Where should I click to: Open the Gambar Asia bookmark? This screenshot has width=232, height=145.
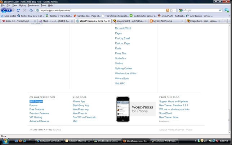click(x=87, y=16)
